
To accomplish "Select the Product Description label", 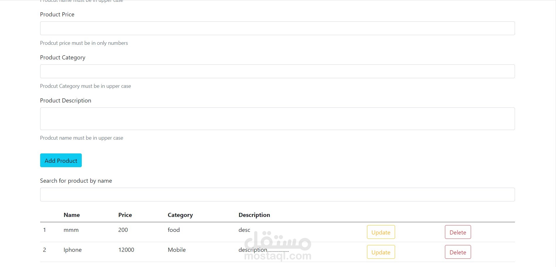I will (x=65, y=100).
